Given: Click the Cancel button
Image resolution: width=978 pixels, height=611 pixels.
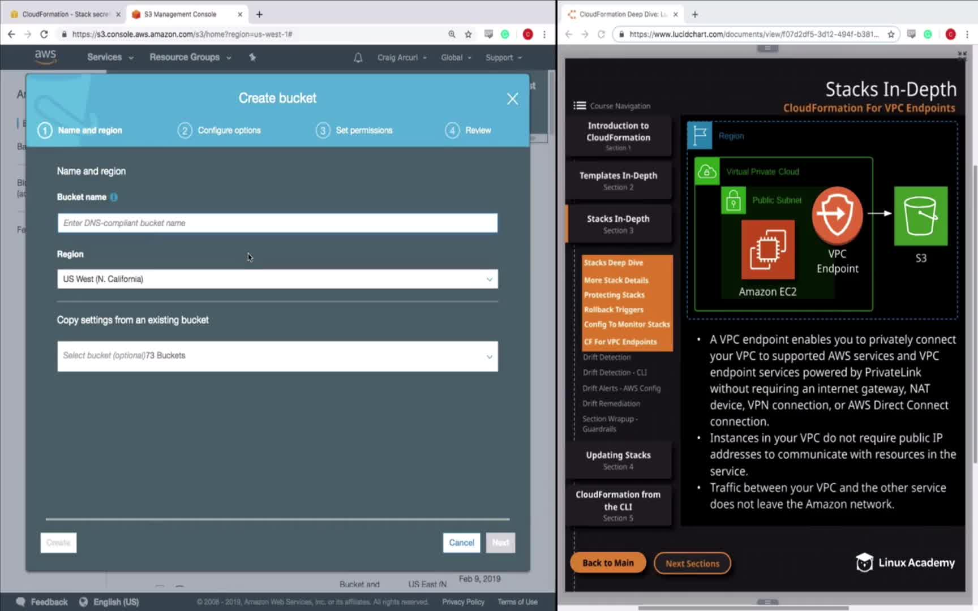Looking at the screenshot, I should point(461,543).
